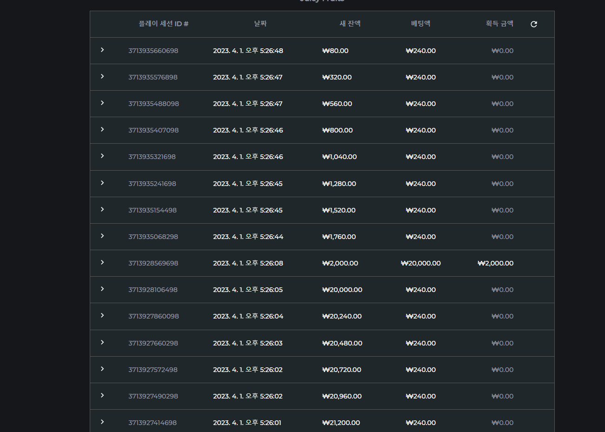Expand row for session 3713928569698

tap(102, 262)
